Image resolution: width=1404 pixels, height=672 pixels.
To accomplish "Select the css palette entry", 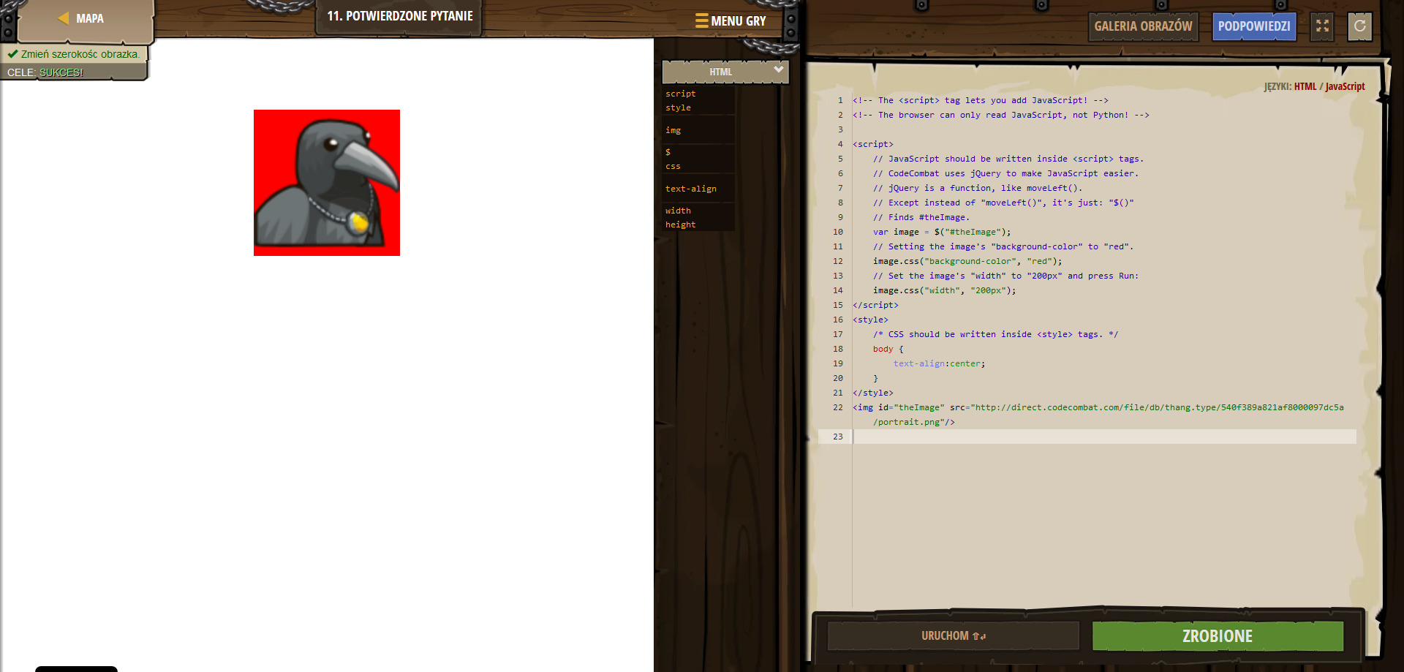I will (673, 166).
